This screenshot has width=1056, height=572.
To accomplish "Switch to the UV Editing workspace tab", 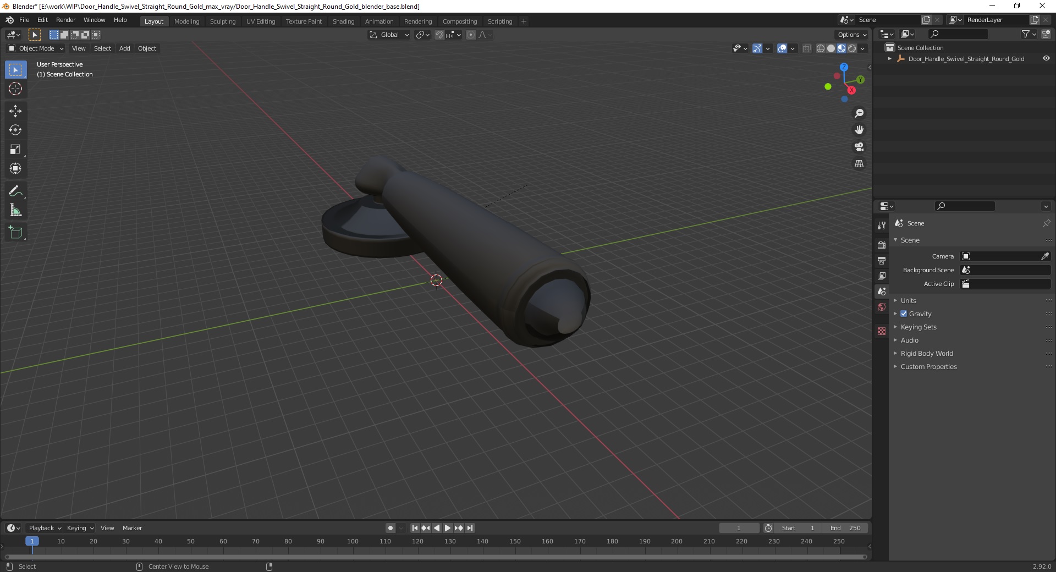I will coord(261,21).
